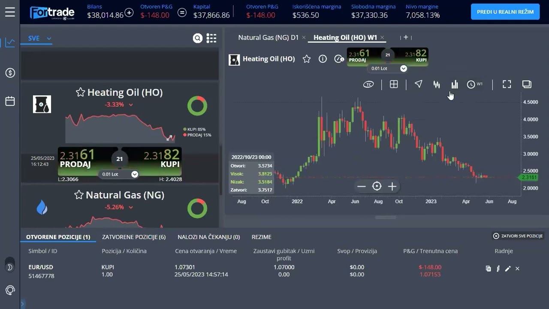
Task: Change chart type candlestick icon
Action: [437, 85]
